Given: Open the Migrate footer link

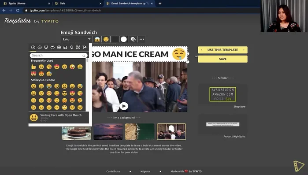Looking at the screenshot, I should coord(145,171).
